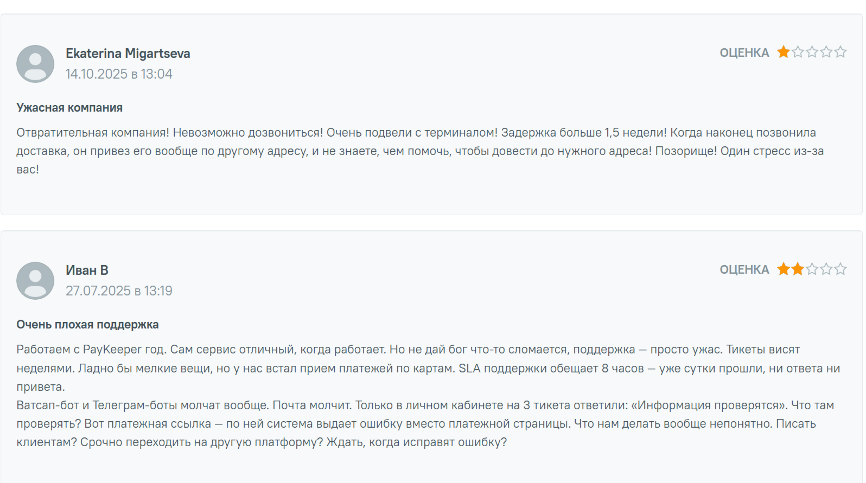Click the date '14.10.2025 в 13:04'

119,74
